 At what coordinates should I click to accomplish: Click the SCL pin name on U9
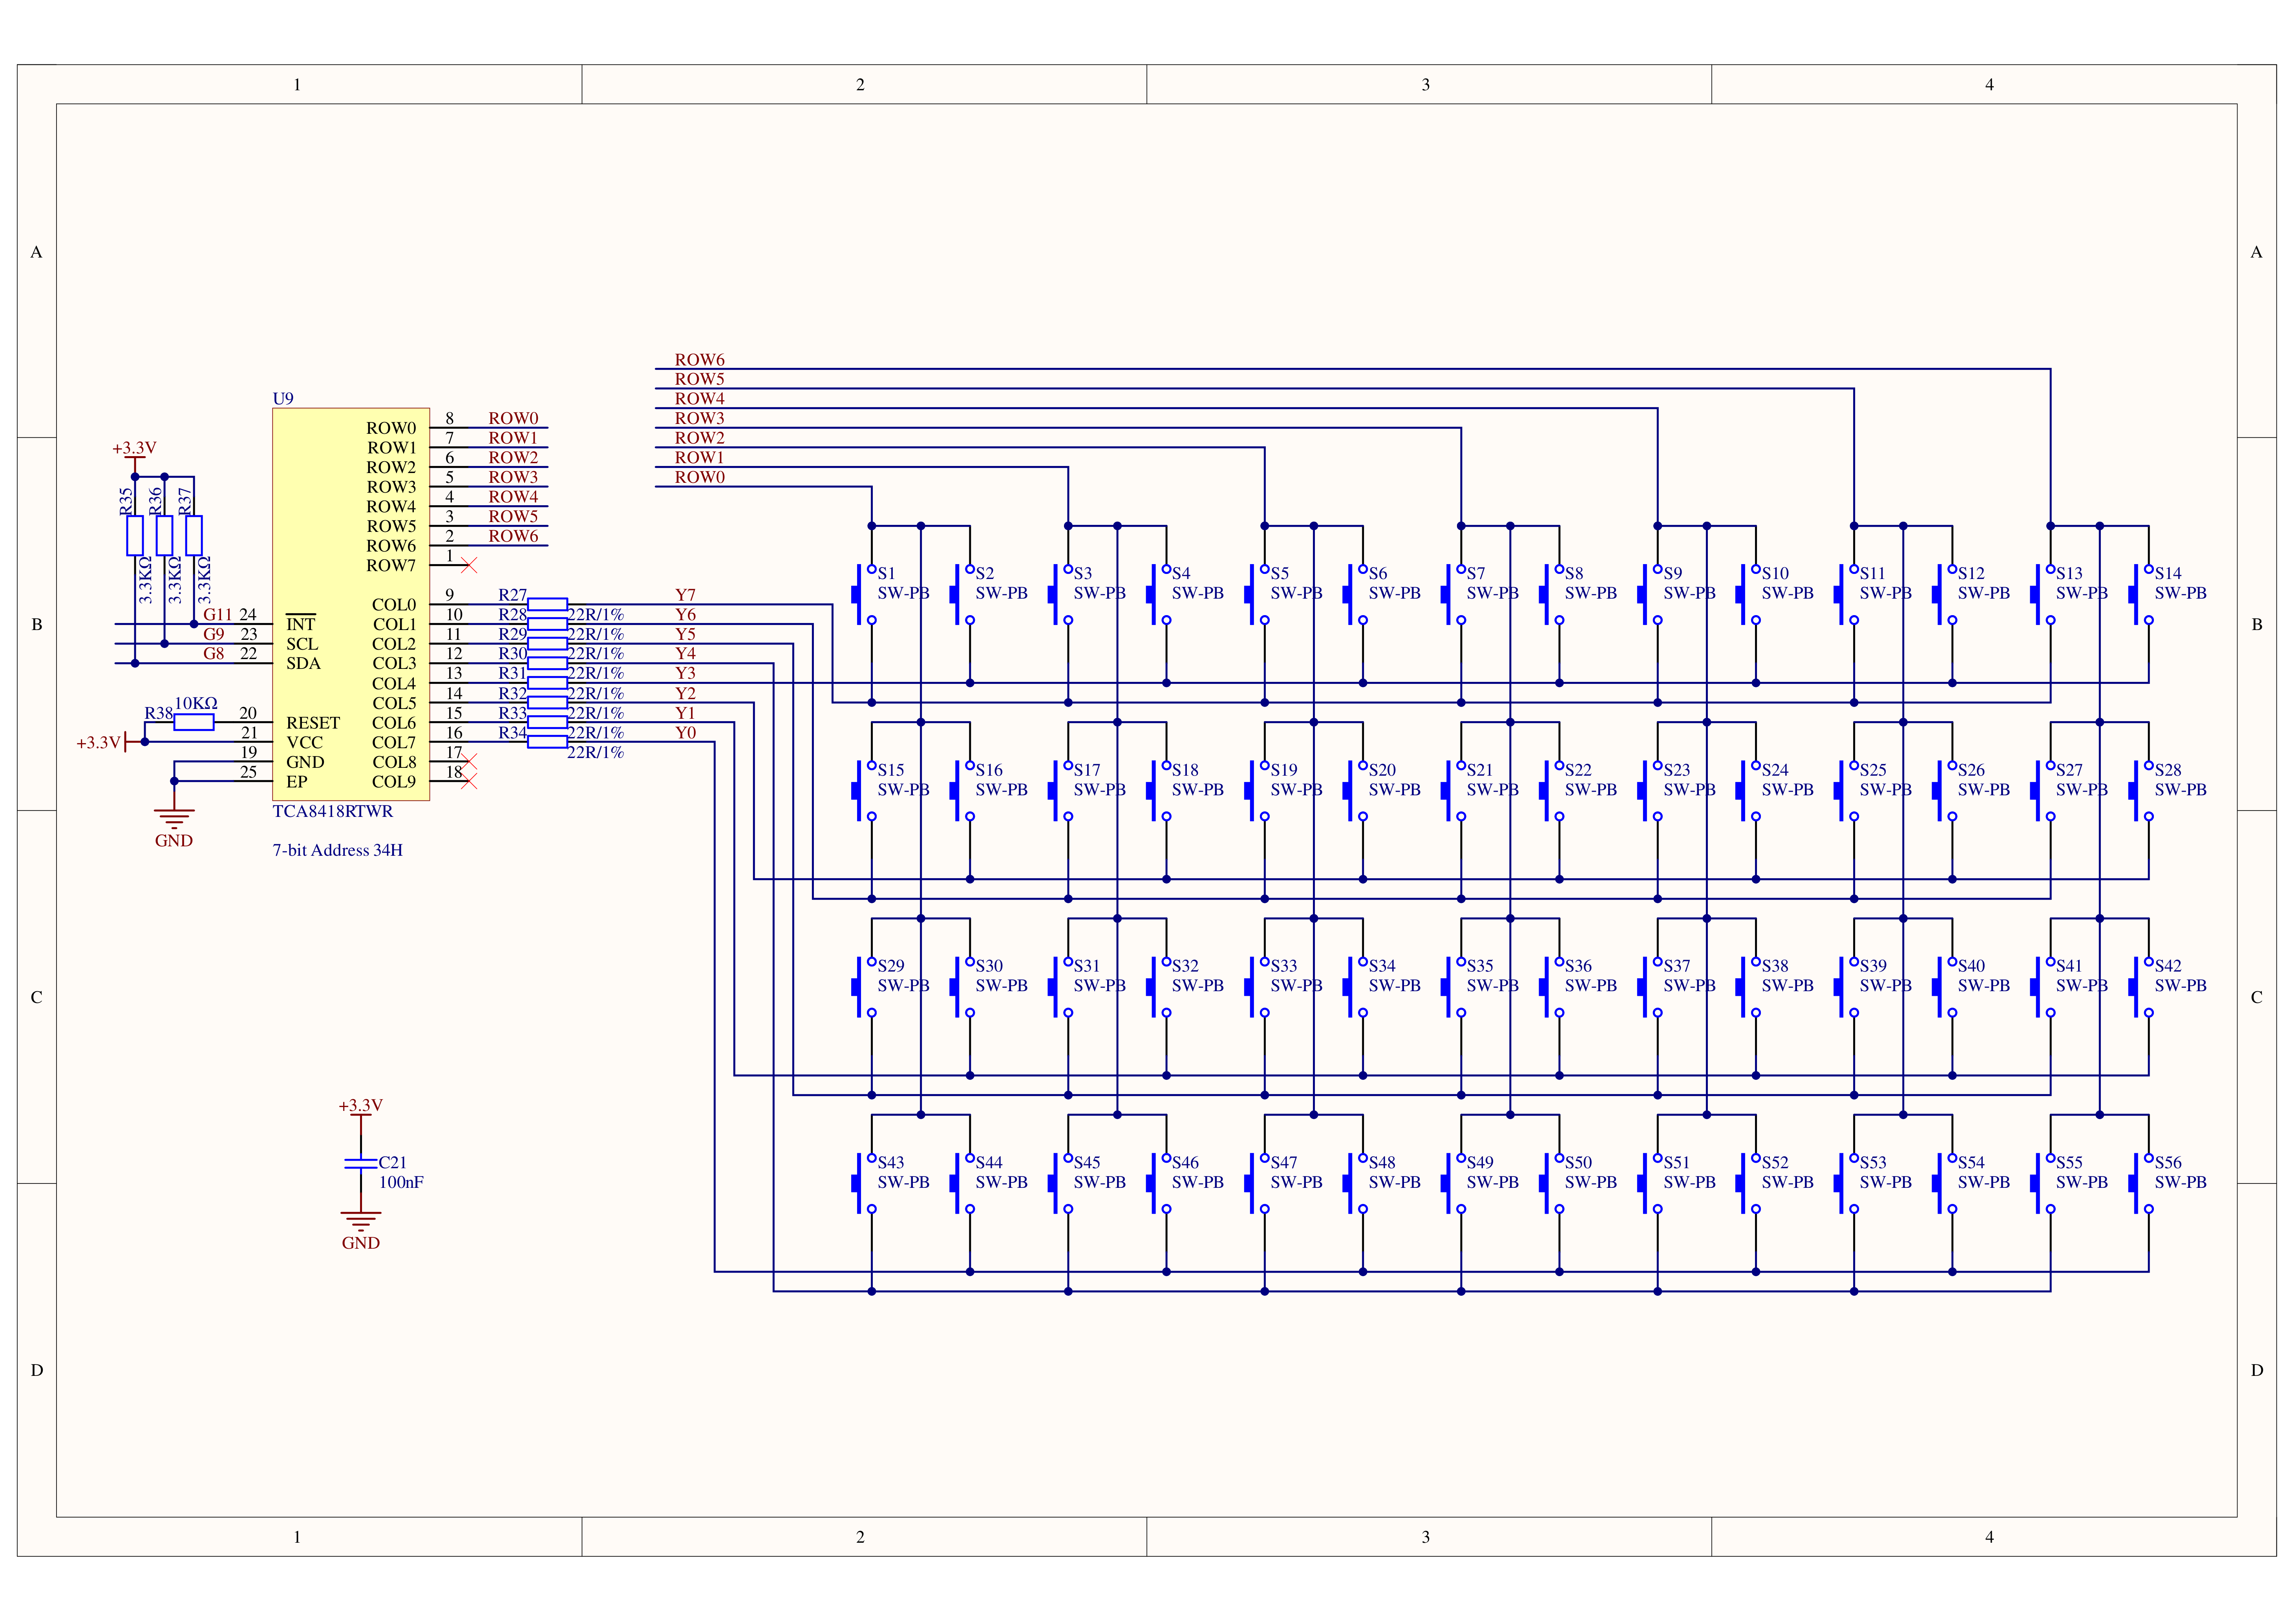[302, 644]
